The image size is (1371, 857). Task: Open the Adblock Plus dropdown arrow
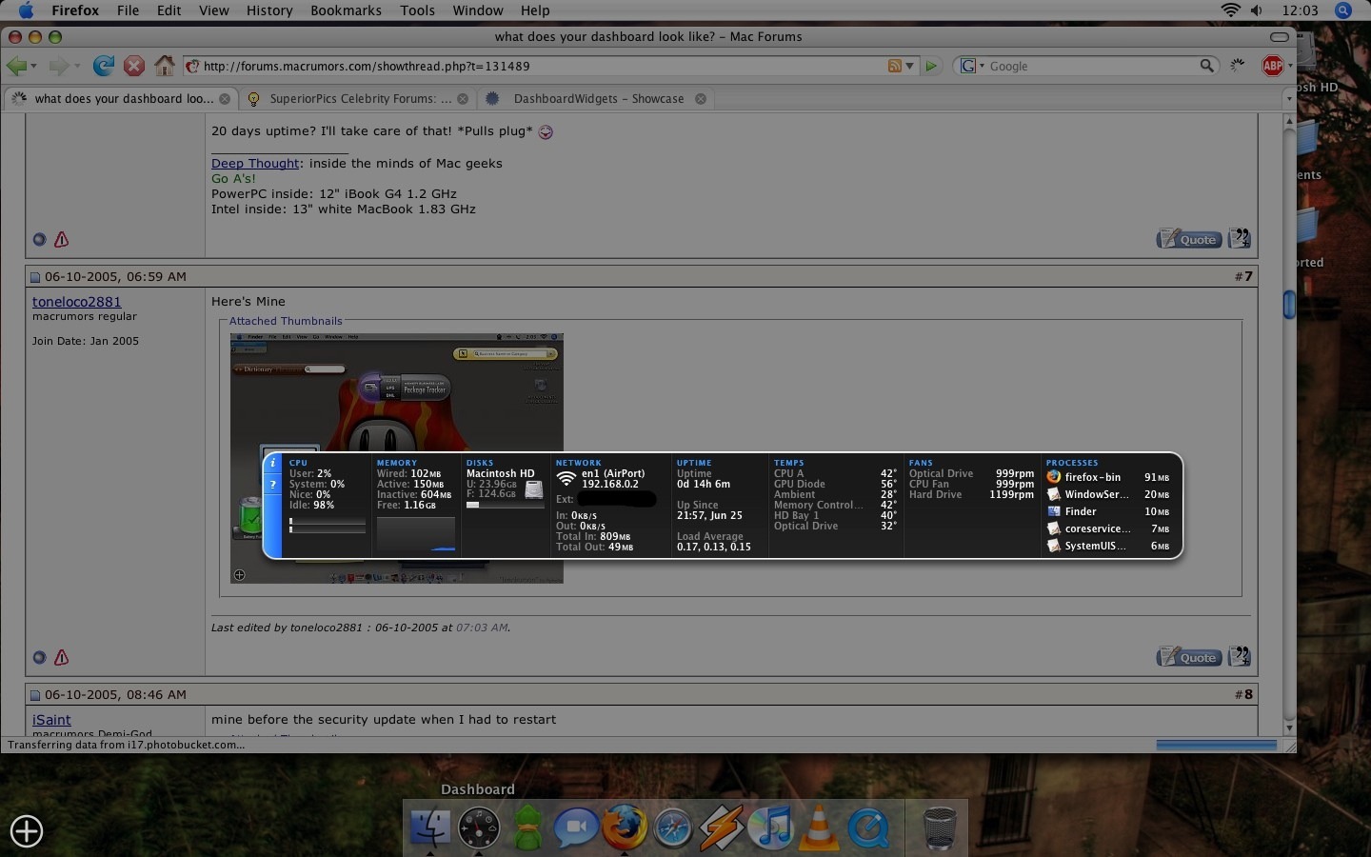1289,67
